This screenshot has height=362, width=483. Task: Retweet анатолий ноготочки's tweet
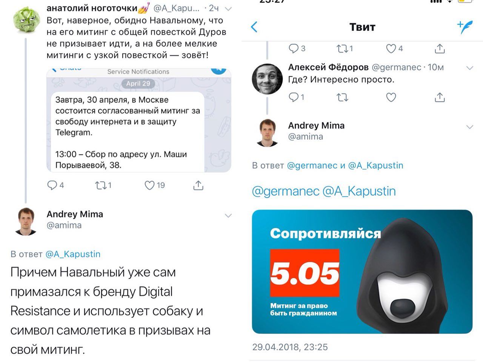pyautogui.click(x=103, y=185)
